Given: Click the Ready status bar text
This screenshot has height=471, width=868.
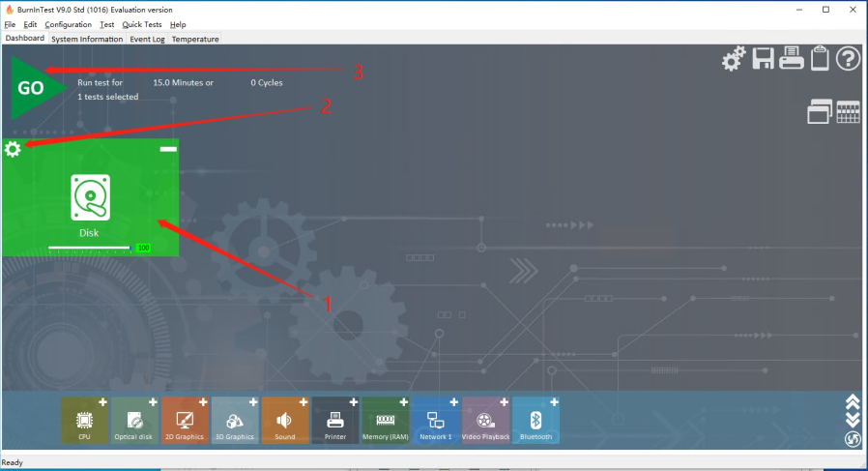Looking at the screenshot, I should pos(13,462).
